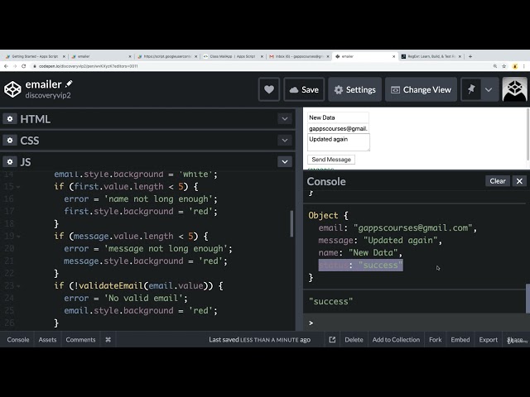Screen dimensions: 530x397
Task: Click the Send Message button
Action: point(331,160)
